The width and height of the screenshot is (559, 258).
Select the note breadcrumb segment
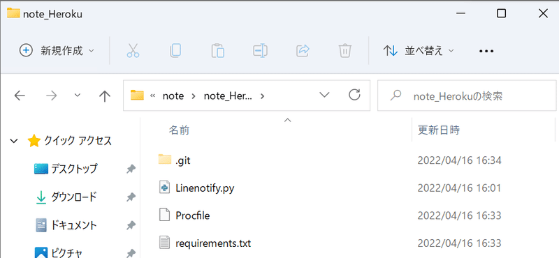point(173,96)
